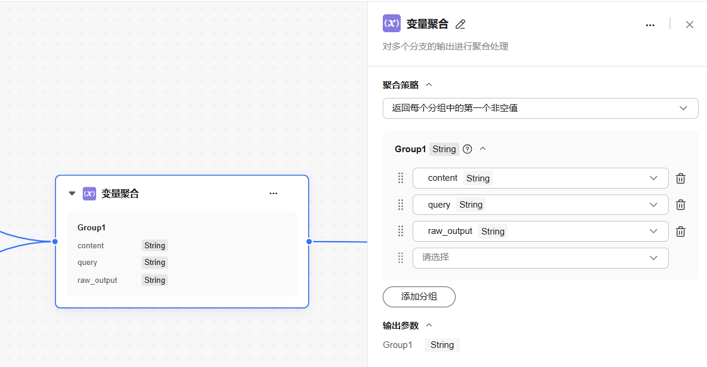Delete the query variable row
Viewport: 707px width, 367px height.
[680, 205]
